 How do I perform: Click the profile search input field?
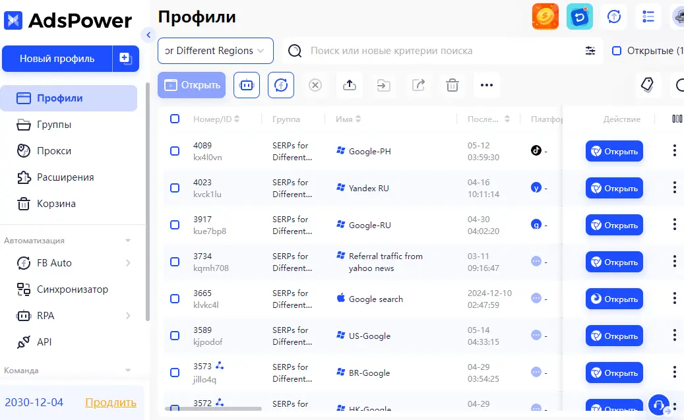pyautogui.click(x=443, y=51)
